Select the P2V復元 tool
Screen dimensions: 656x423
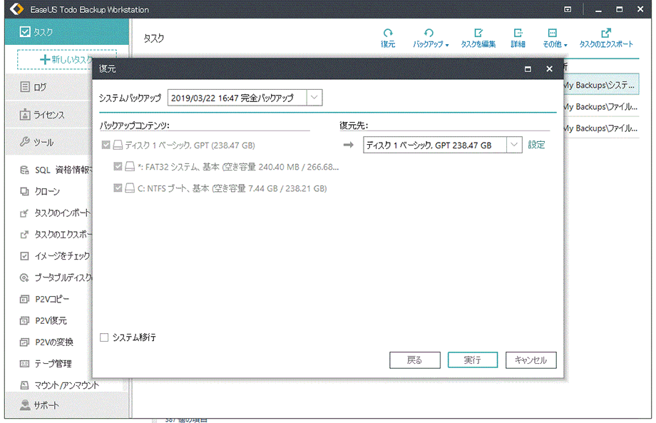43,320
